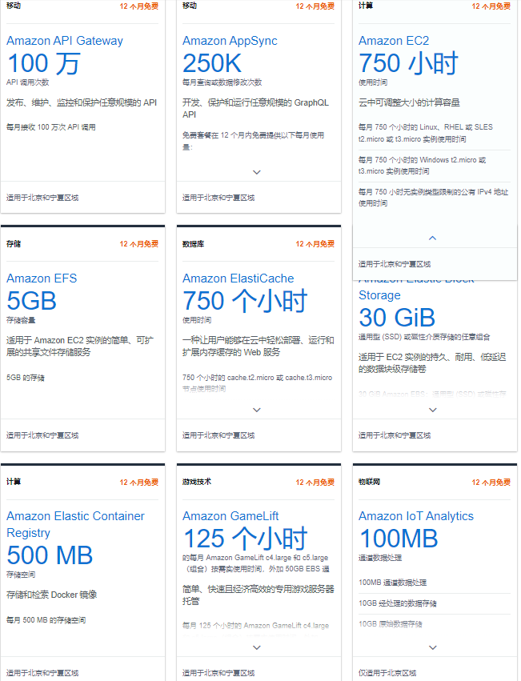Click the 5GB EFS storage figure
Viewport: 521px width, 681px height.
32,301
